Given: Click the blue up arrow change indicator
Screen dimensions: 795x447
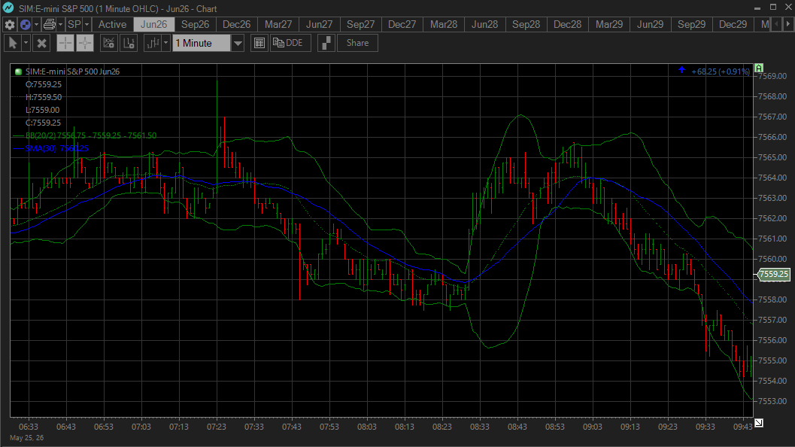Looking at the screenshot, I should pos(682,70).
